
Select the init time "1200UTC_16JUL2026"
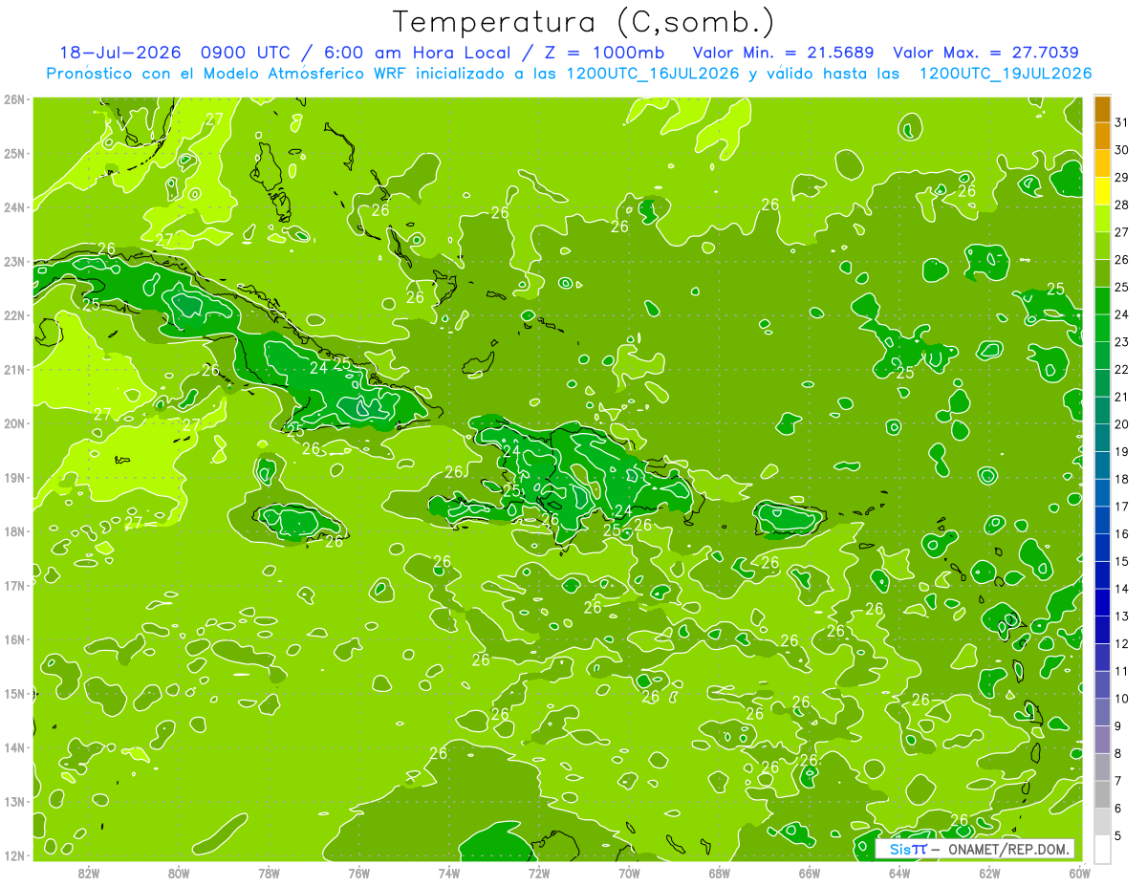(x=653, y=74)
